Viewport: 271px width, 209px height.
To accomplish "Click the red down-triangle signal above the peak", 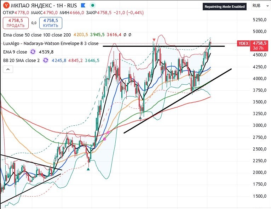I will click(154, 39).
